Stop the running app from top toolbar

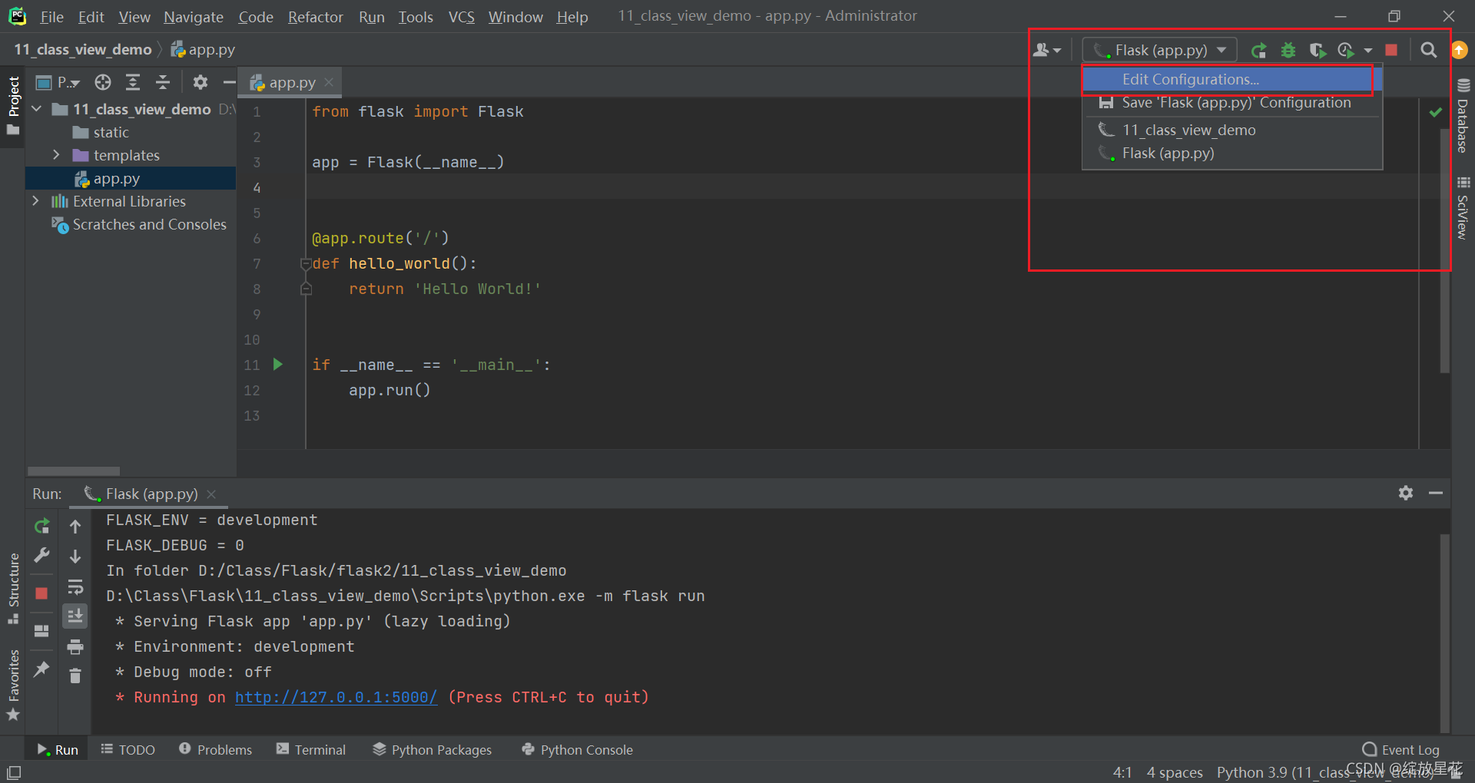[1391, 50]
